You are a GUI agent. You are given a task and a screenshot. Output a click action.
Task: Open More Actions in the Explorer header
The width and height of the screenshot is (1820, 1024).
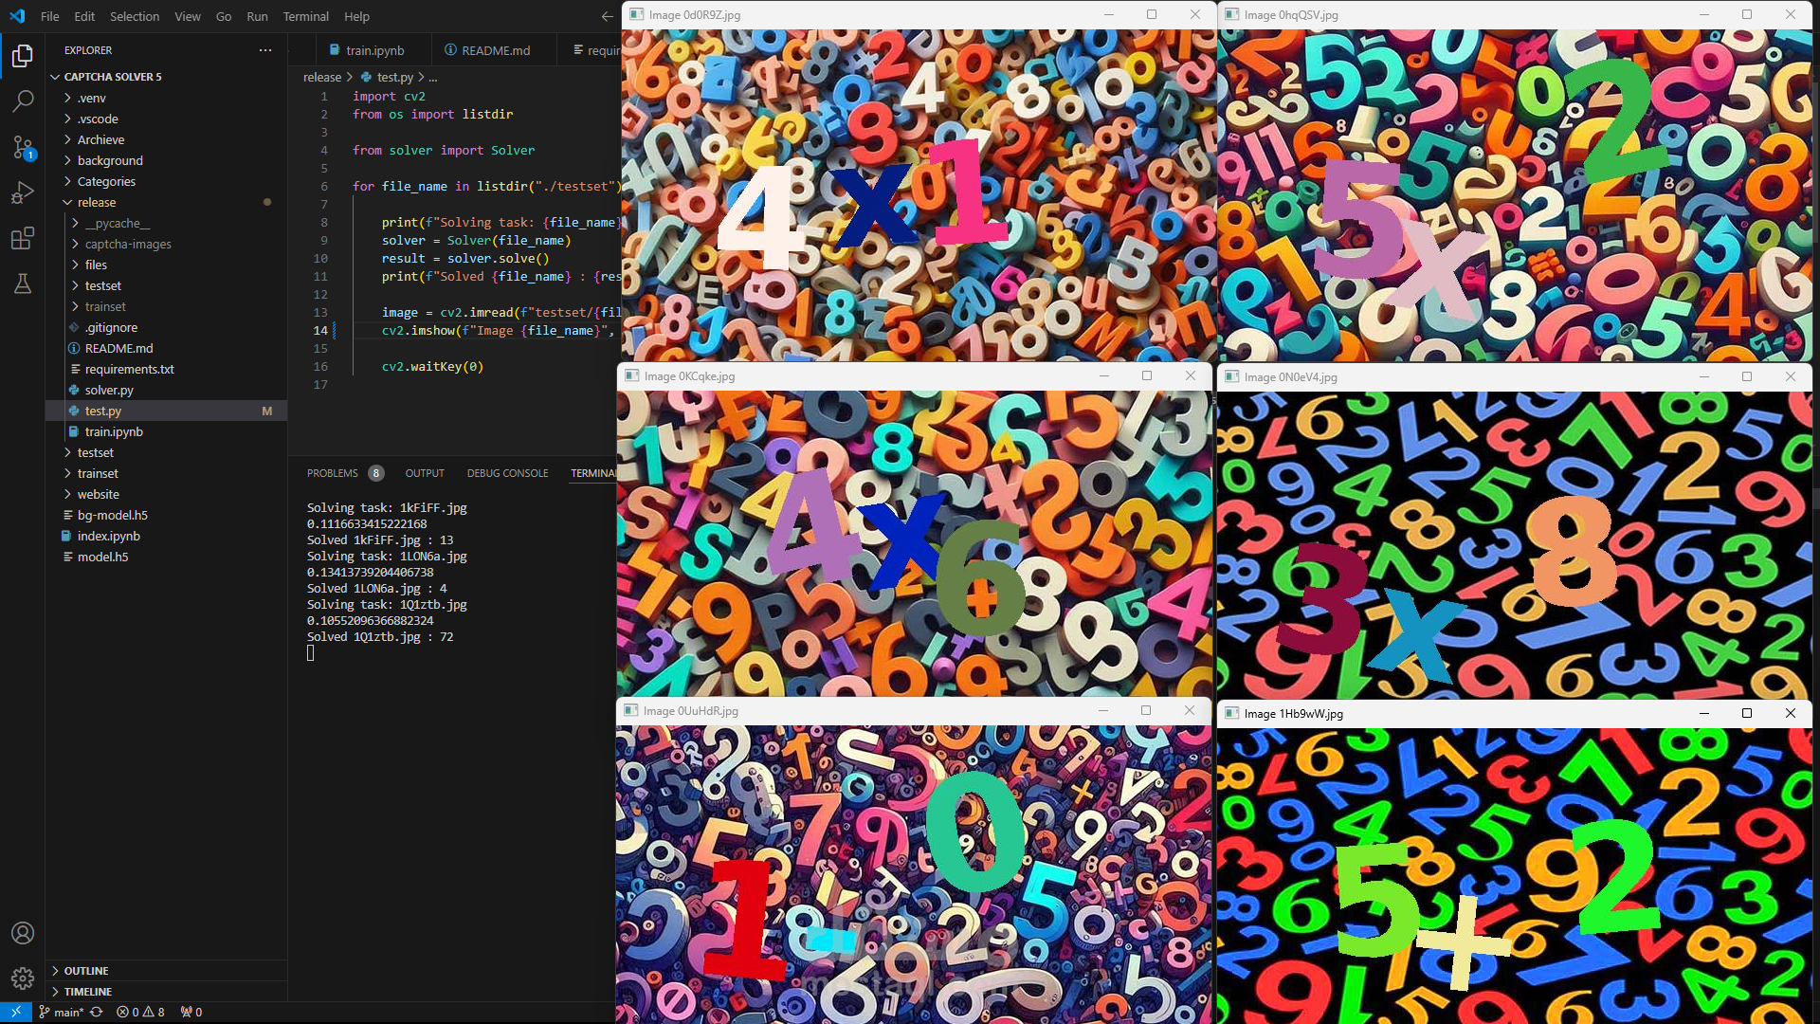pos(265,50)
